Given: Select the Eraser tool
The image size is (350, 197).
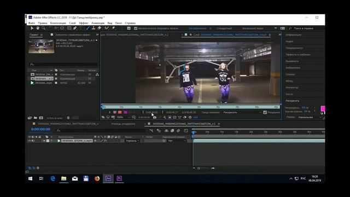Looking at the screenshot, I should tap(100, 28).
